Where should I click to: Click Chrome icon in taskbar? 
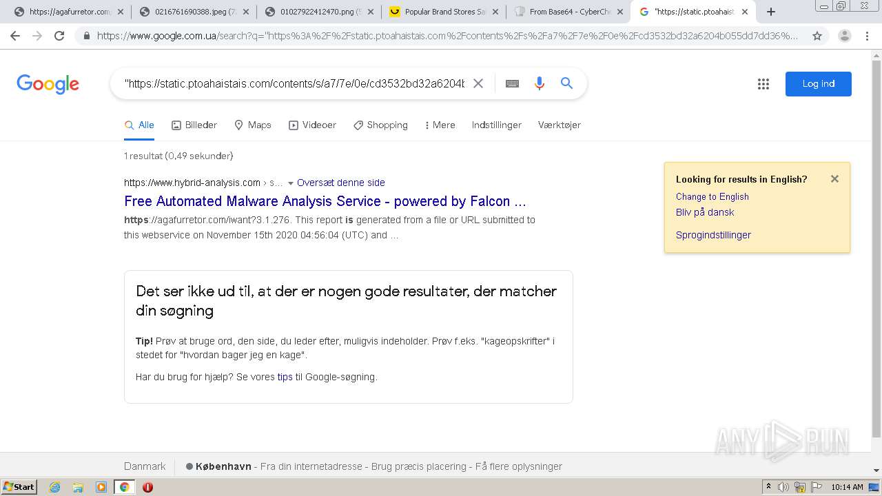pyautogui.click(x=124, y=487)
